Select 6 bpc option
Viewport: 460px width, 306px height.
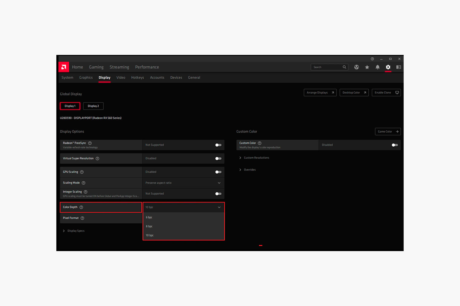pos(183,217)
